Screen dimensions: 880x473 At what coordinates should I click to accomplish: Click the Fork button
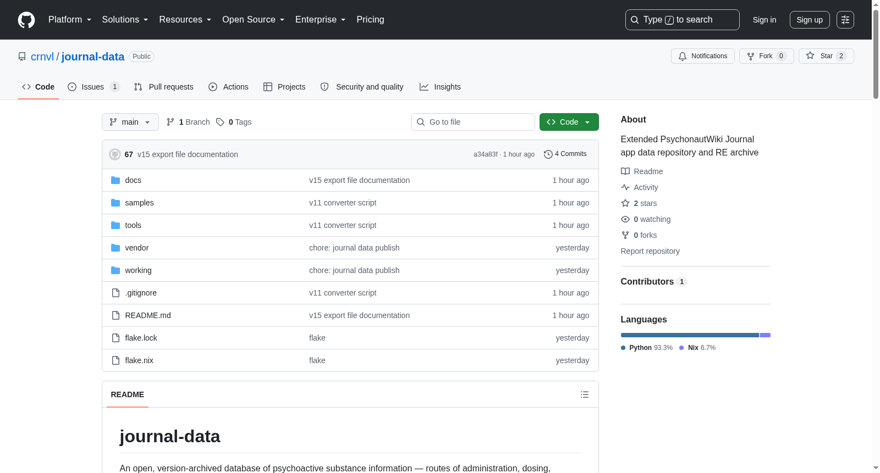click(x=766, y=56)
